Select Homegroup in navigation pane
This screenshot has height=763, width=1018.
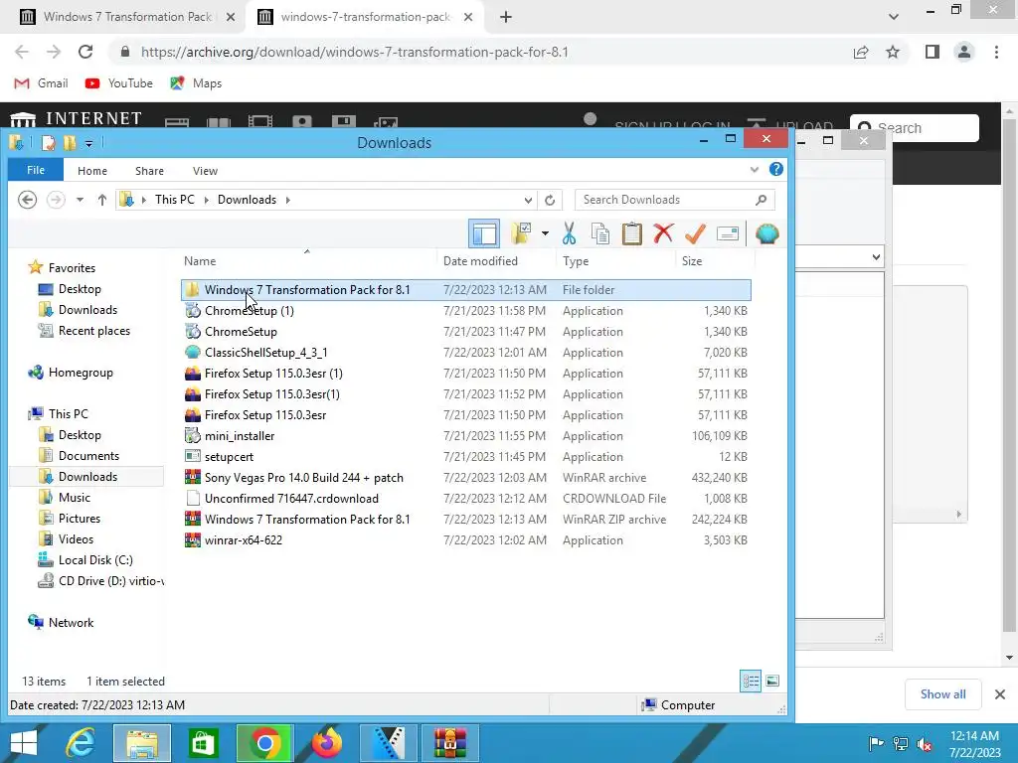coord(81,373)
